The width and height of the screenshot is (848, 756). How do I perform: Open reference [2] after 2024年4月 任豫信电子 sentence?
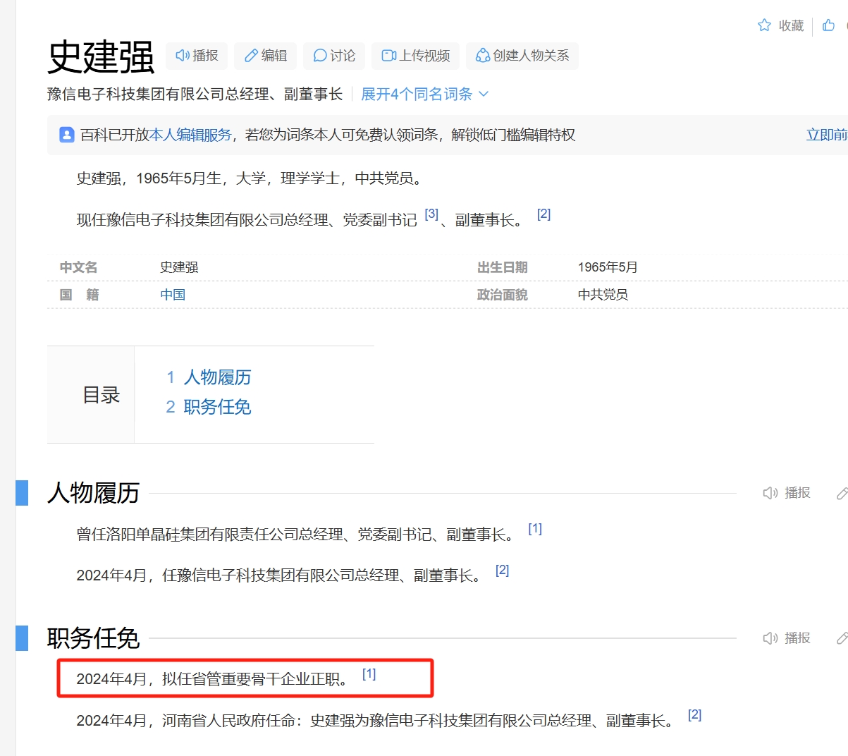(502, 570)
